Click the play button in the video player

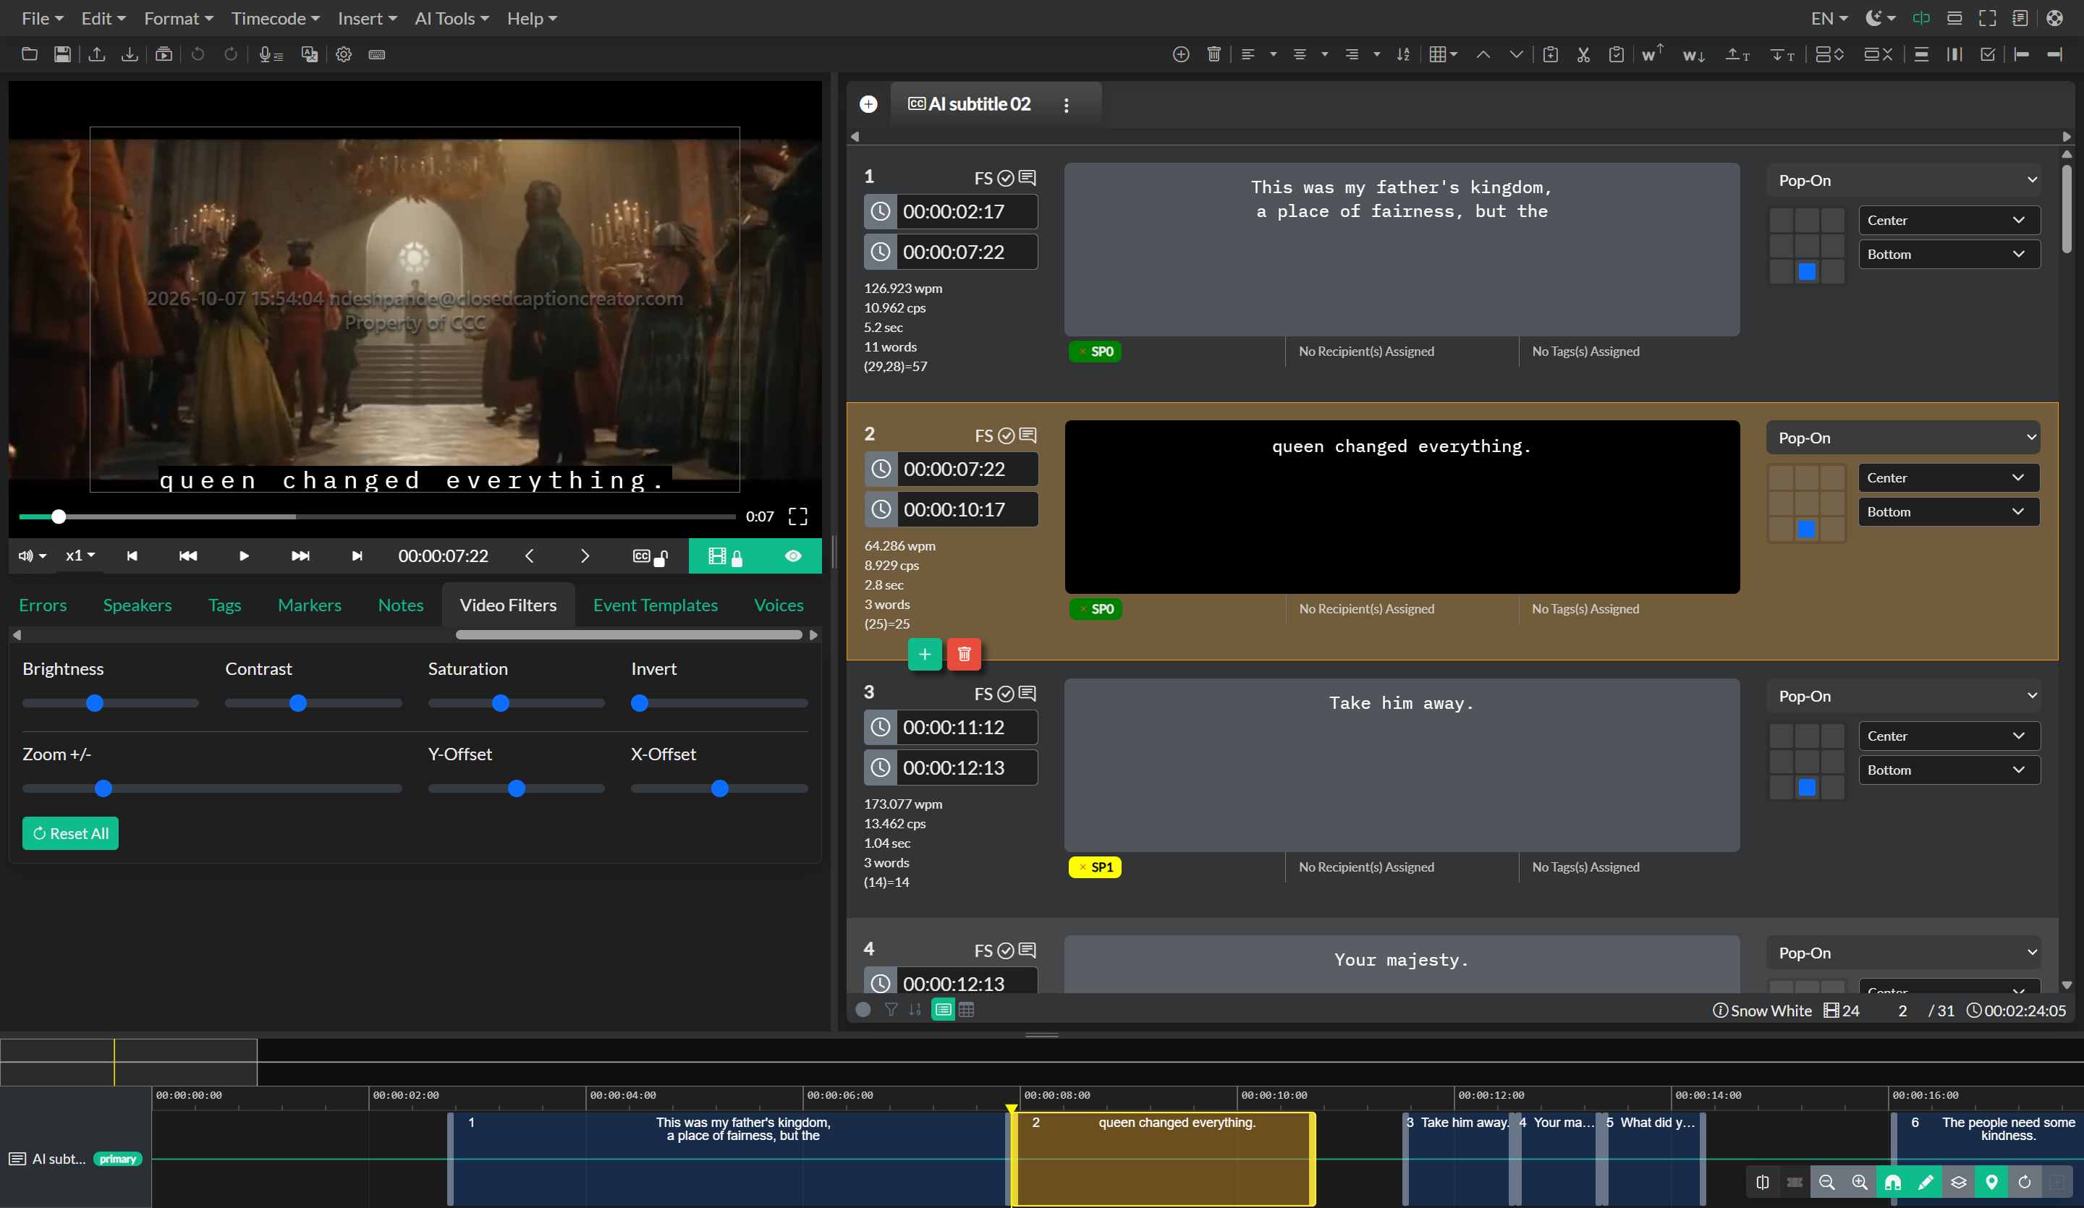(243, 556)
